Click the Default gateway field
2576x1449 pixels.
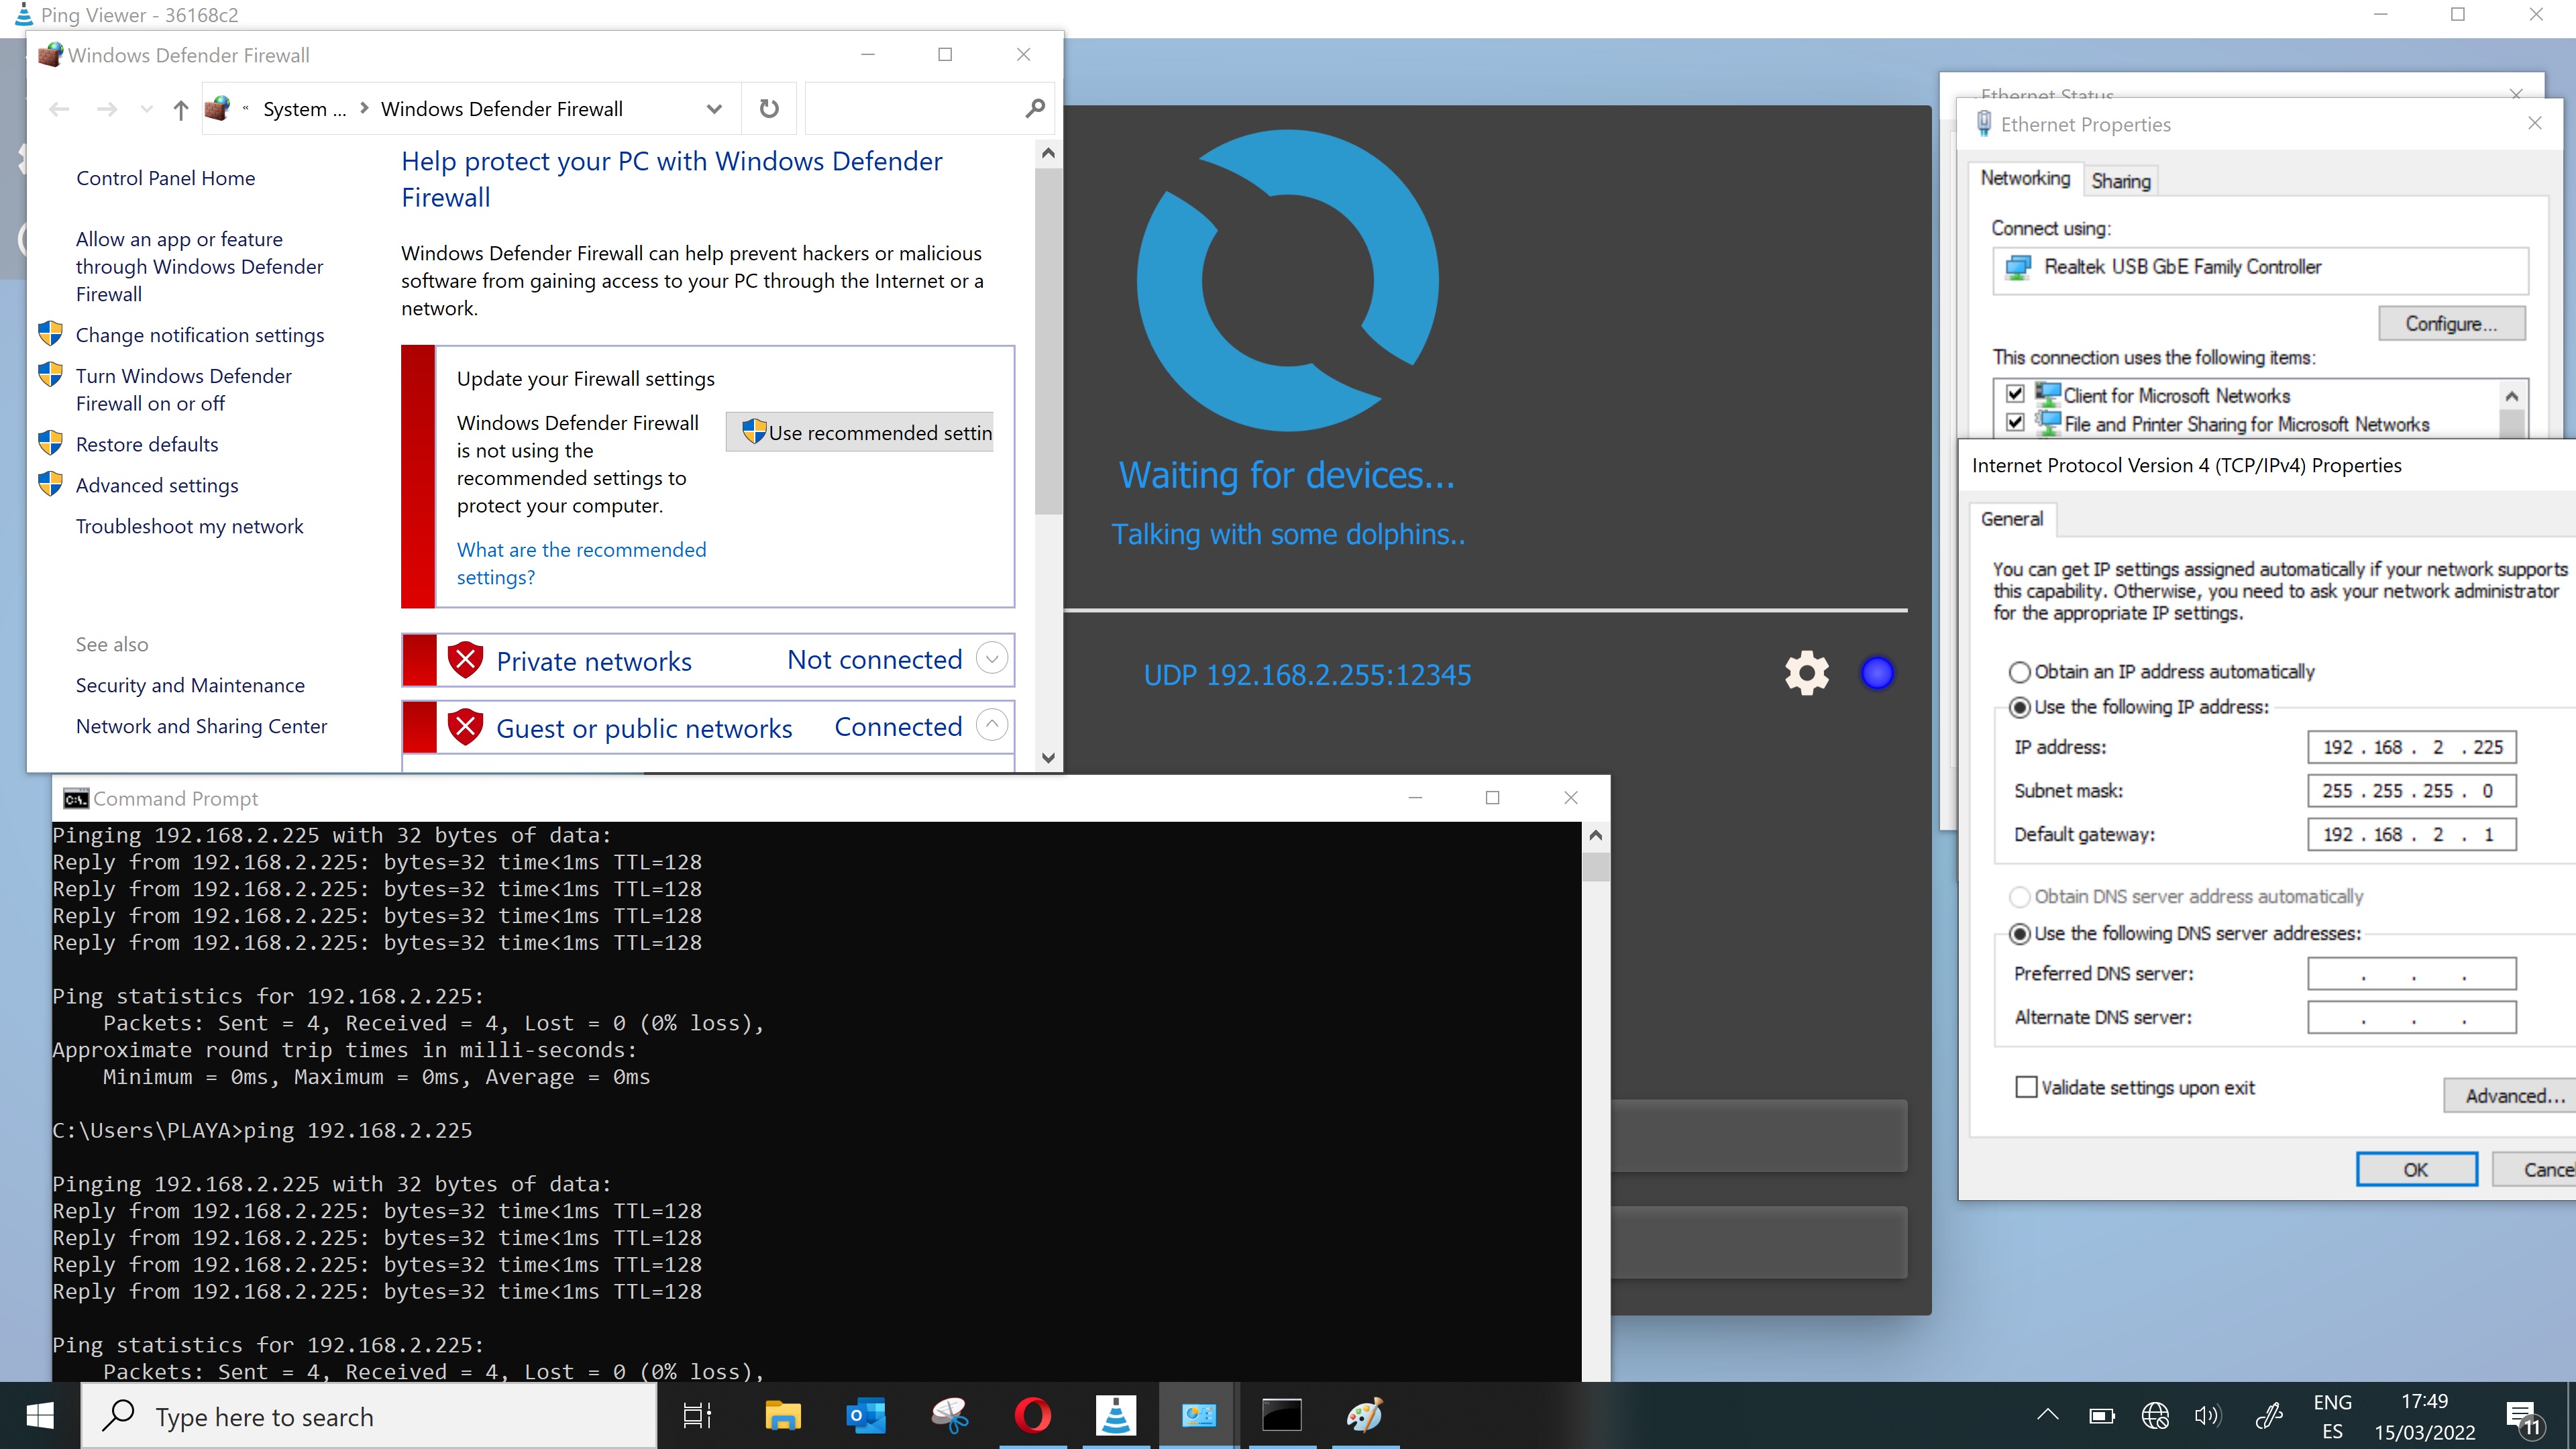click(x=2411, y=834)
